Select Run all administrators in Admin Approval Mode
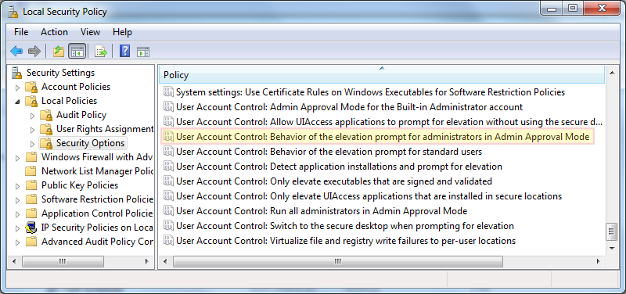626x294 pixels. [x=322, y=211]
